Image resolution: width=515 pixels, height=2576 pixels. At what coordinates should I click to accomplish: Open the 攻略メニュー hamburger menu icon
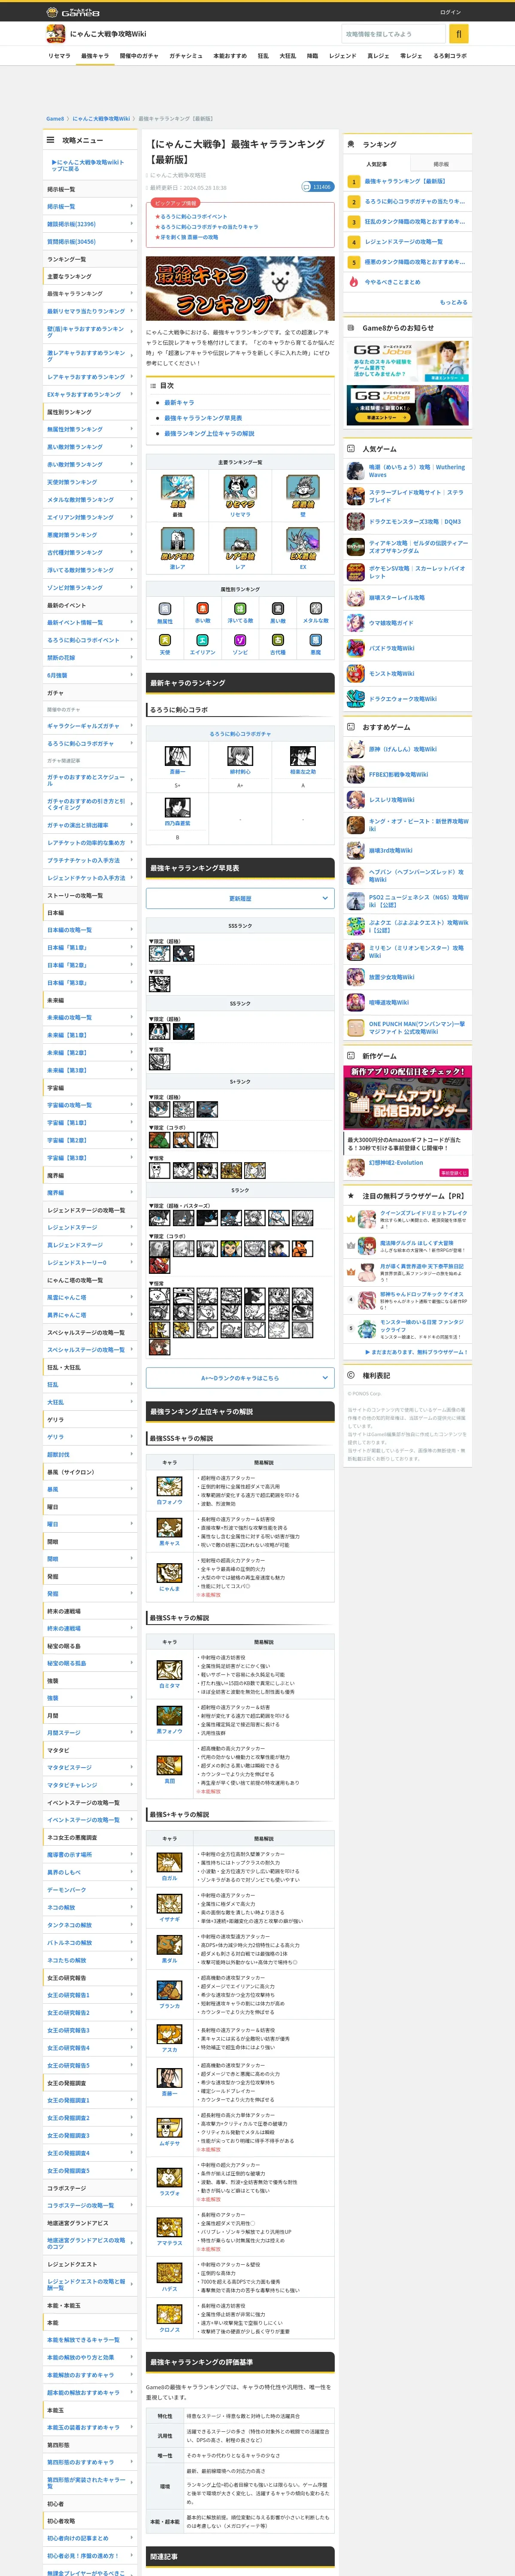(51, 140)
